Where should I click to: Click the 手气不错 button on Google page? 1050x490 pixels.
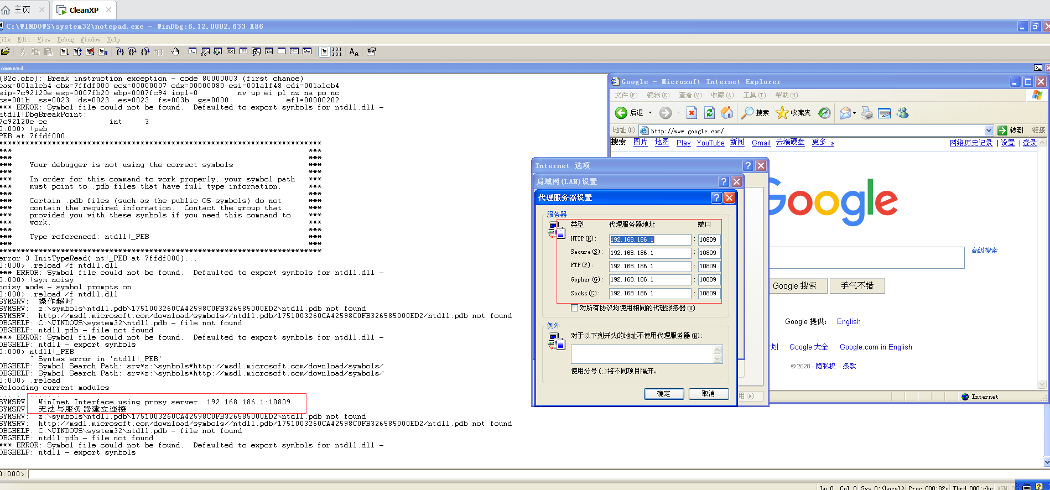pos(857,286)
